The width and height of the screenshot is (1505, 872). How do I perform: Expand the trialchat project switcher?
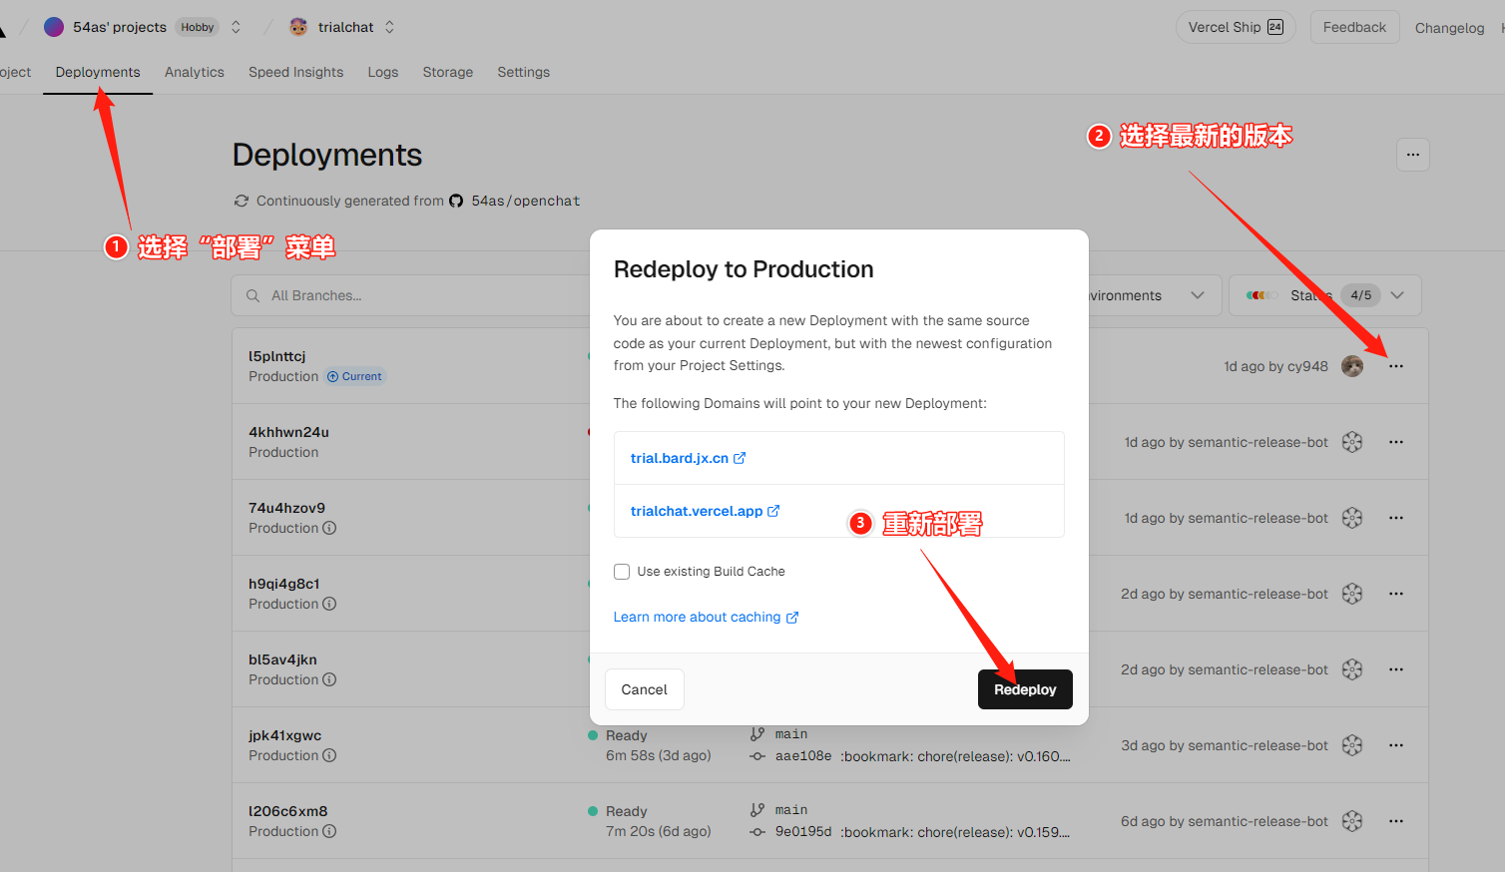[389, 27]
